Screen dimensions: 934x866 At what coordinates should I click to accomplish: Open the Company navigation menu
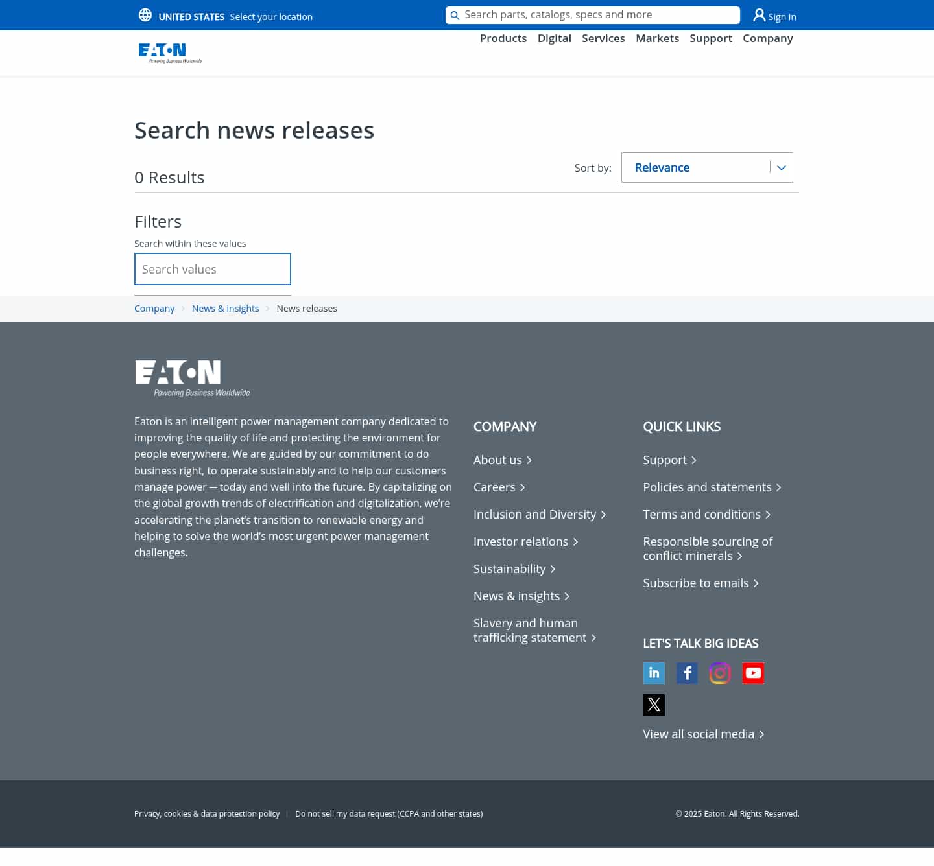[767, 38]
